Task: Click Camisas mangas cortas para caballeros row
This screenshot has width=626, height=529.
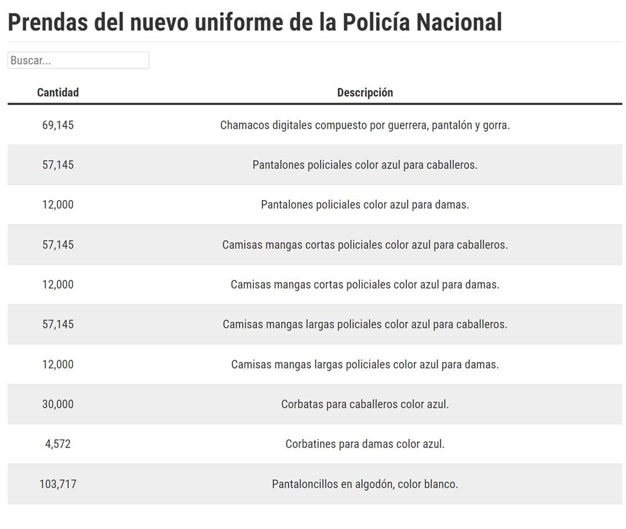Action: pyautogui.click(x=315, y=245)
